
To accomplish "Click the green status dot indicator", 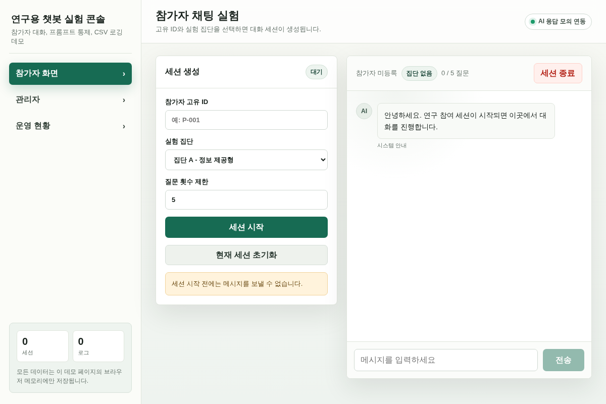I will (533, 22).
